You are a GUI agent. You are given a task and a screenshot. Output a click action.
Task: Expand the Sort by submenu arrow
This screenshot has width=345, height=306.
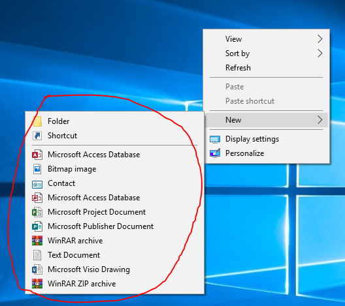click(320, 54)
